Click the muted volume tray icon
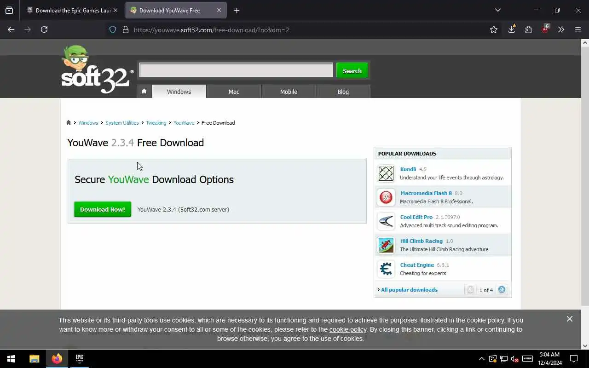589x368 pixels. pos(515,359)
